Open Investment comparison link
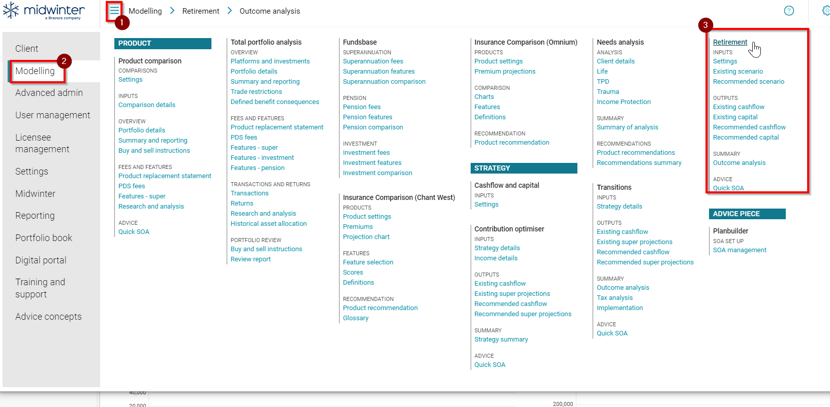 tap(378, 173)
